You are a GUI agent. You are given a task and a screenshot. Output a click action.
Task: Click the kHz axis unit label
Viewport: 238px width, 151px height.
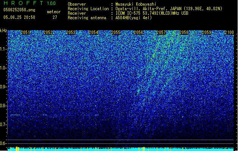(3, 31)
